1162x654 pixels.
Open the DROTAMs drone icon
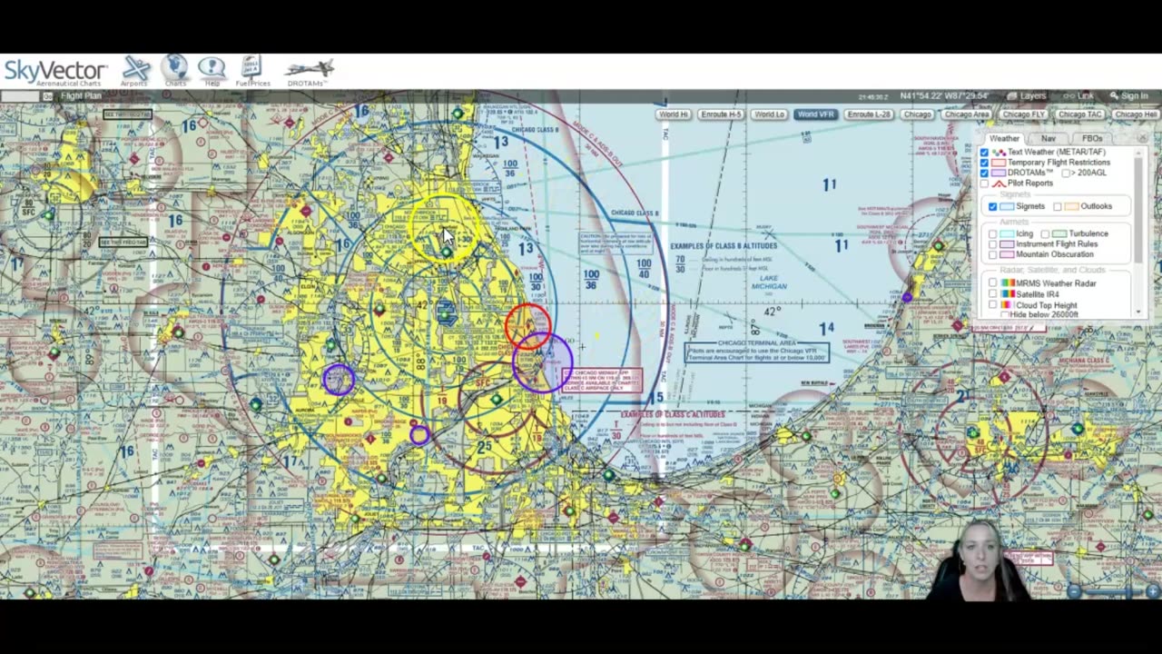tap(309, 72)
